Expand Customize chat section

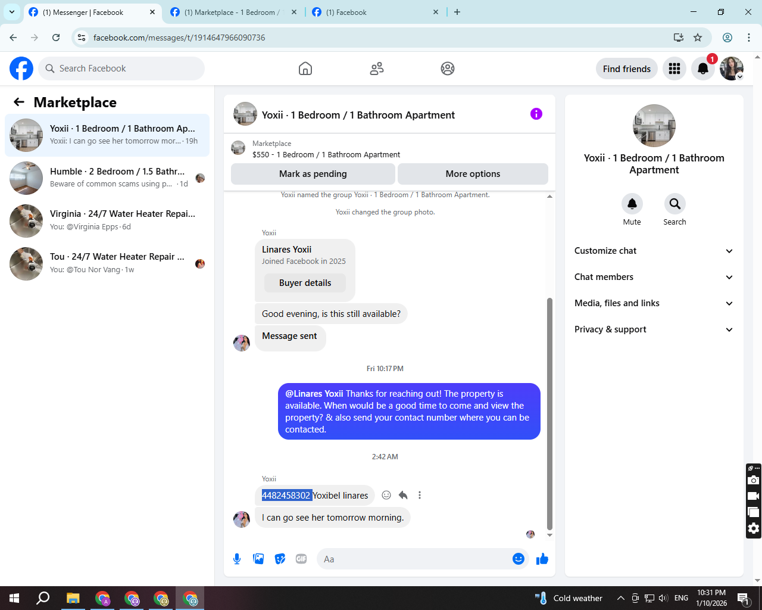tap(654, 251)
